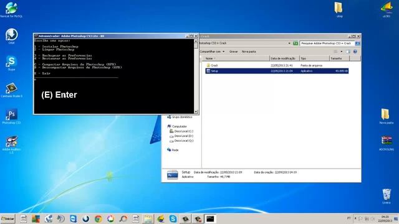Open the address bar history dropdown

pyautogui.click(x=289, y=44)
